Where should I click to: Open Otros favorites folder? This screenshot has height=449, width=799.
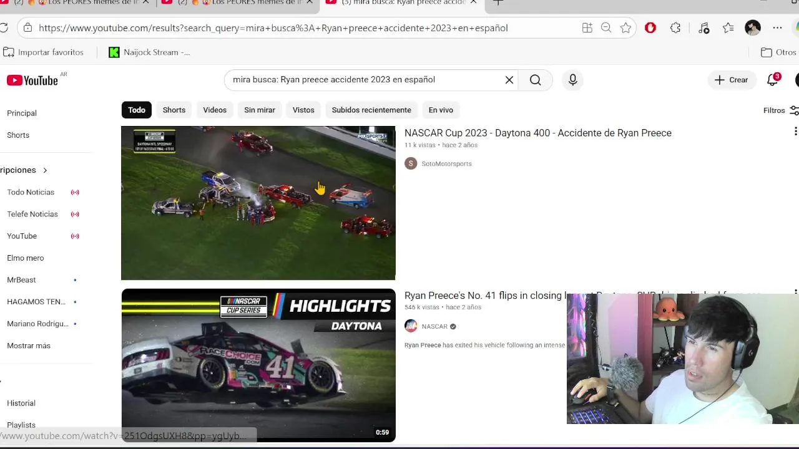point(779,52)
